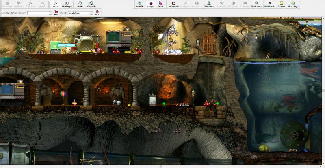325x168 pixels.
Task: Open the Incubatoio hatchery kit
Action: (174, 4)
